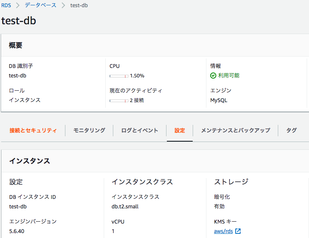This screenshot has height=238, width=309.
Task: Click the 利用可能 status text
Action: coord(229,76)
